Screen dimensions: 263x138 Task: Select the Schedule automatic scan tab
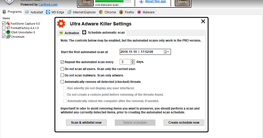(x=104, y=33)
